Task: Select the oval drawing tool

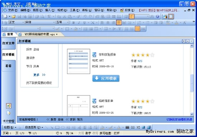Action: click(x=63, y=127)
